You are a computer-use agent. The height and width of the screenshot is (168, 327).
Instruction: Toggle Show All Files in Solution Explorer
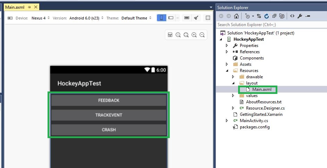282,16
